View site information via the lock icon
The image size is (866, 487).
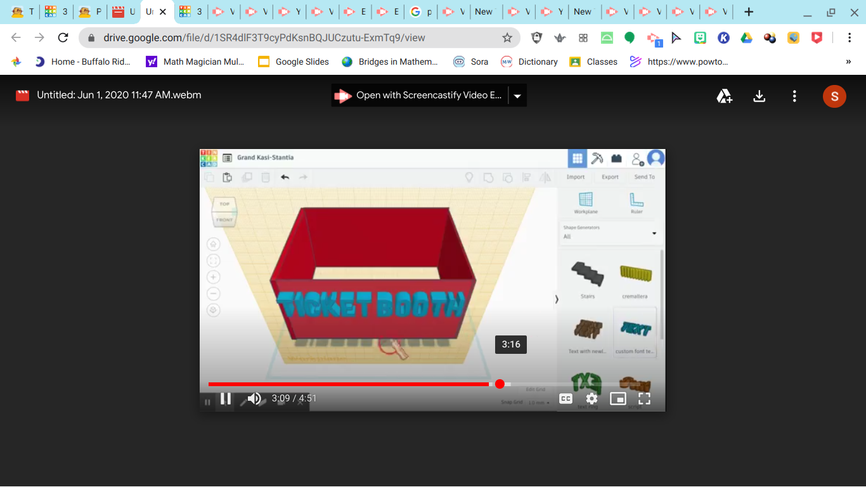[x=92, y=37]
